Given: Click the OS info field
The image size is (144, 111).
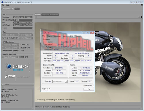Looking at the screenshot, I should tap(23, 22).
